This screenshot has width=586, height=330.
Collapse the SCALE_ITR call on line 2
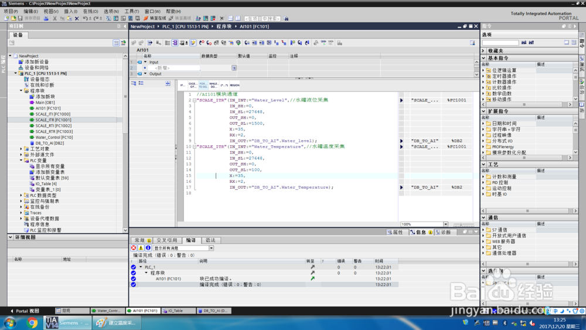point(195,100)
